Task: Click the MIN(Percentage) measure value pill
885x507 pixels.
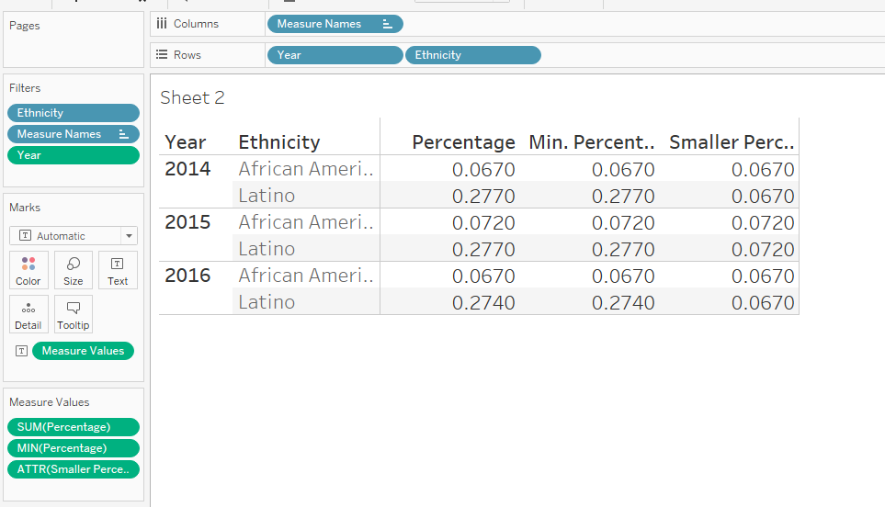Action: (x=73, y=448)
